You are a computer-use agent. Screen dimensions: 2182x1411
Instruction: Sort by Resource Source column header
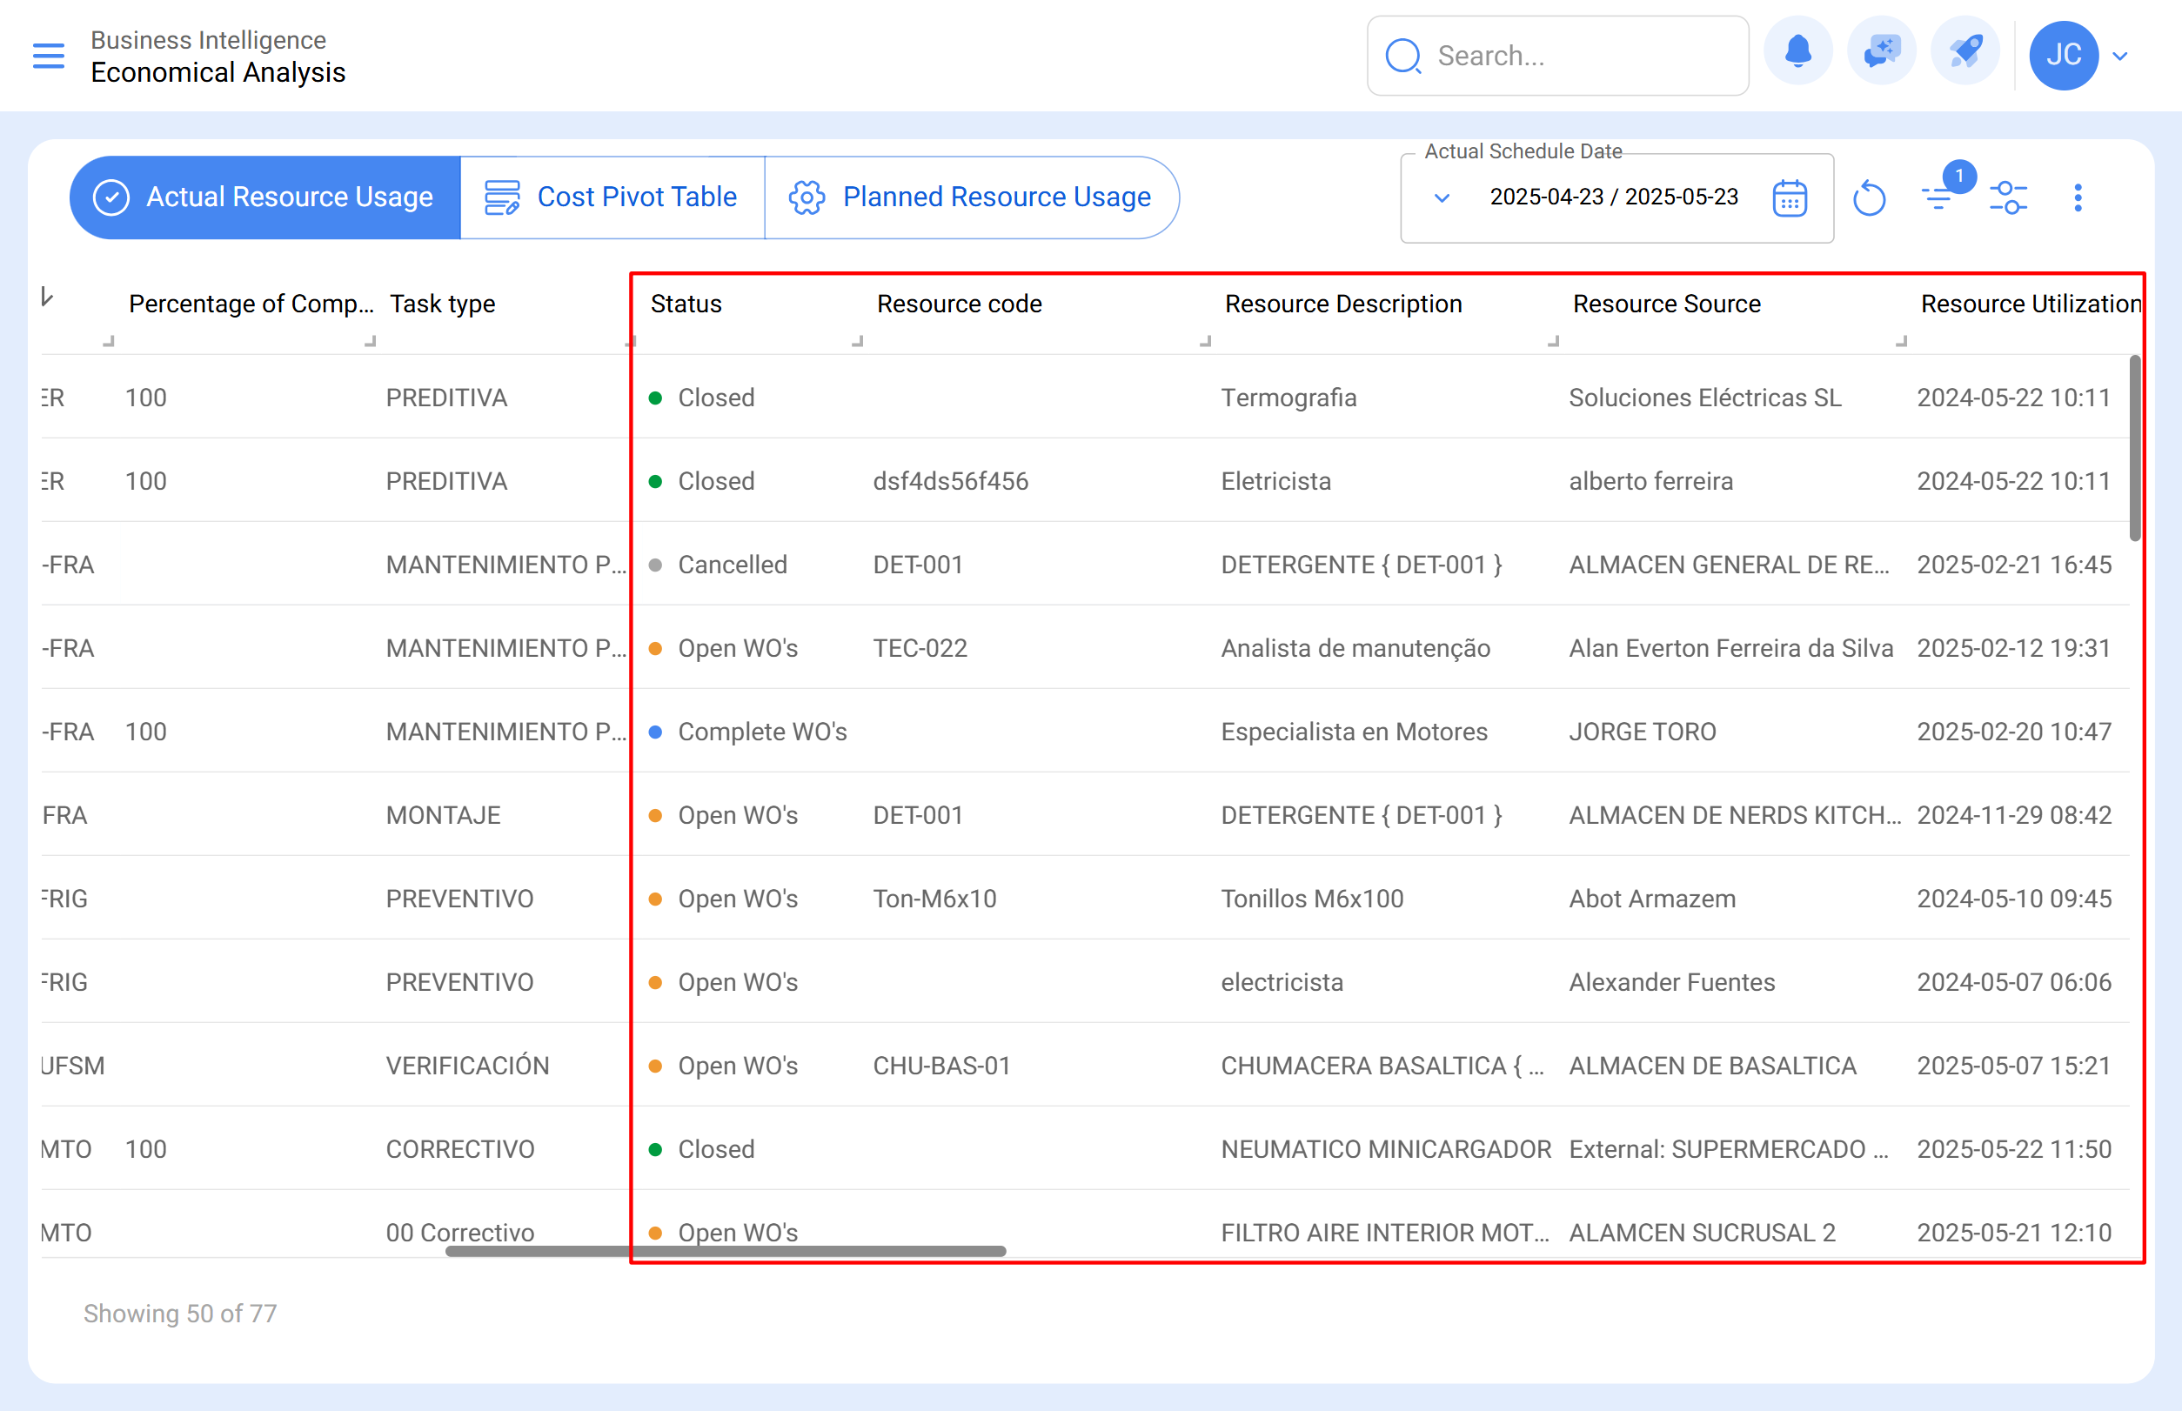[1667, 304]
